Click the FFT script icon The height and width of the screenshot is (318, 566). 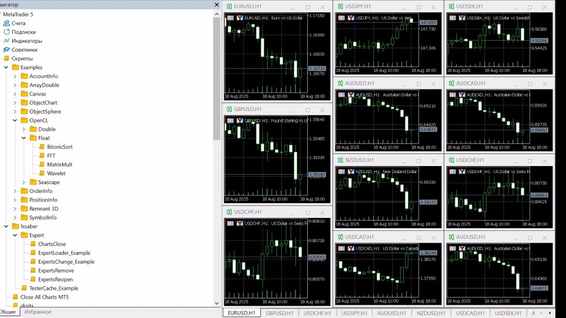42,155
